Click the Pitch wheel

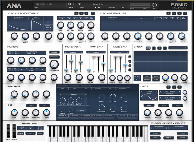click(14, 131)
